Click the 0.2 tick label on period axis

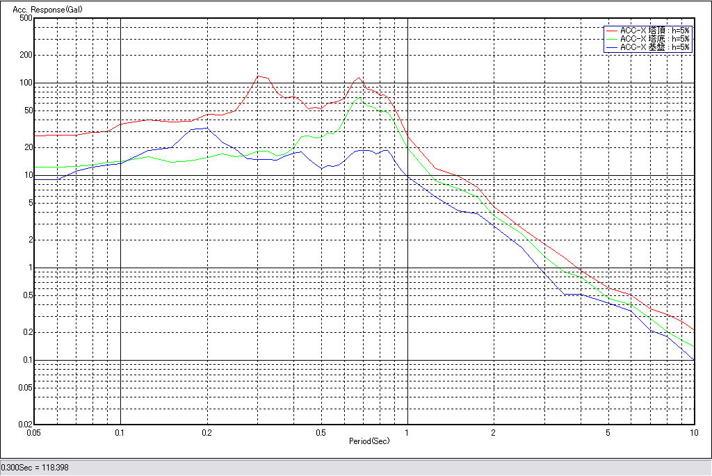click(207, 433)
